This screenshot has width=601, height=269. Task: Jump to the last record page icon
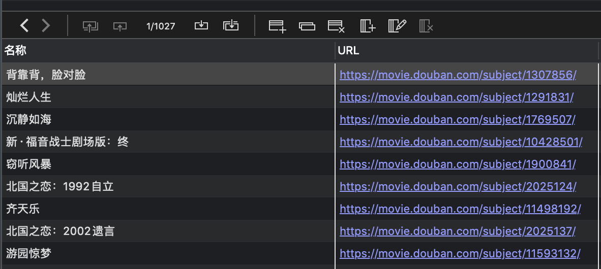tap(231, 25)
